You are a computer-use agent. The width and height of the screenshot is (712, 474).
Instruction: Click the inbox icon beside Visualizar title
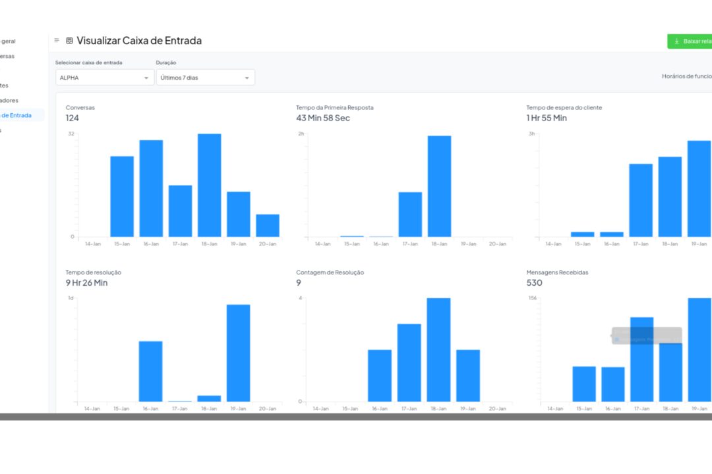tap(69, 41)
